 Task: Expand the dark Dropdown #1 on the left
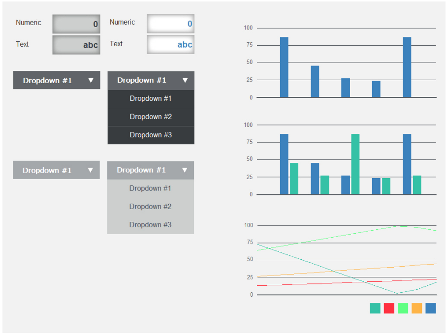coord(56,80)
